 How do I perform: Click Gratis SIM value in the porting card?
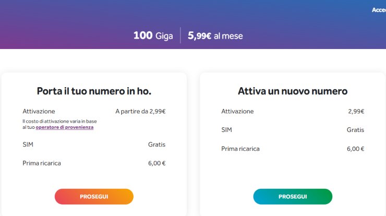click(156, 145)
